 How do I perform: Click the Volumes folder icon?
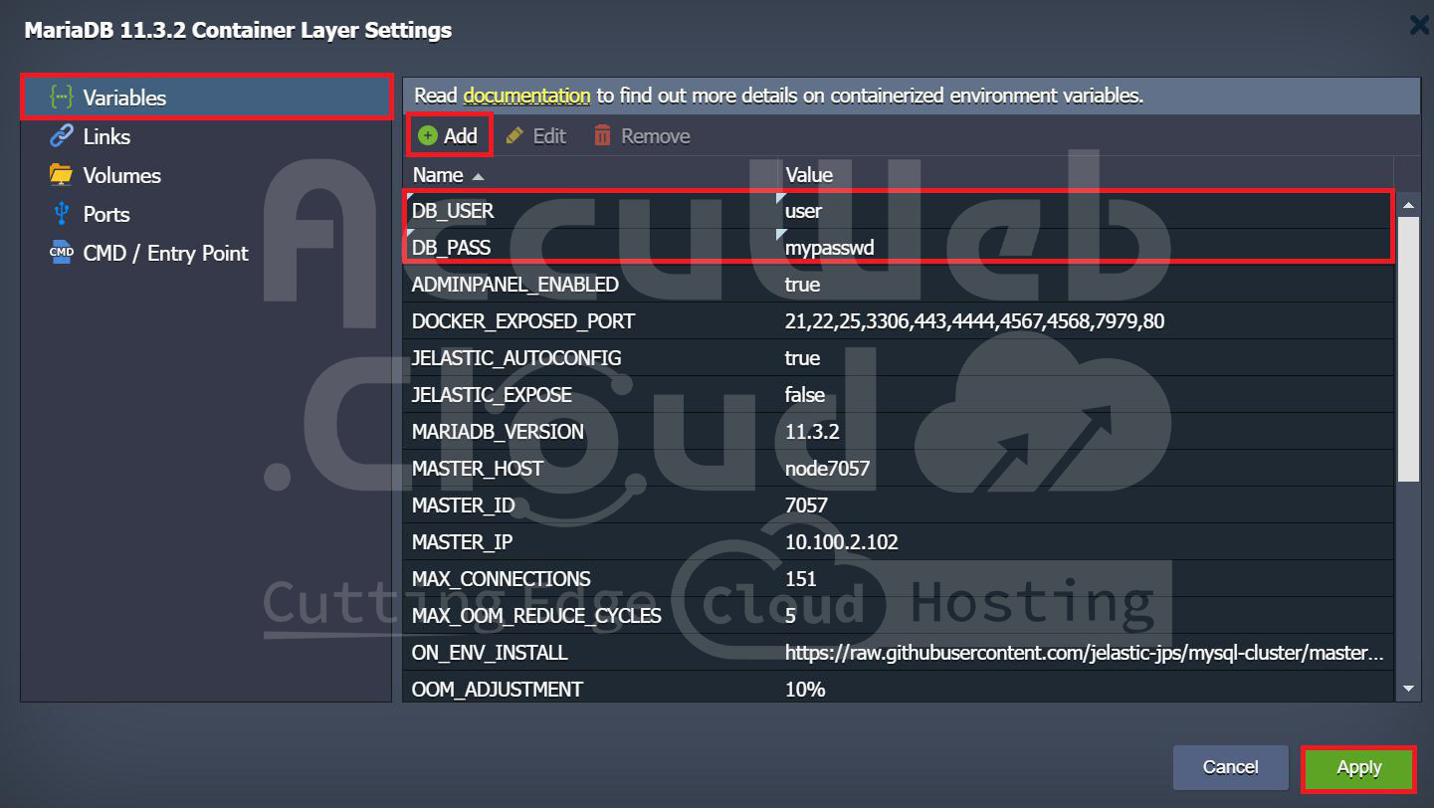click(x=62, y=175)
